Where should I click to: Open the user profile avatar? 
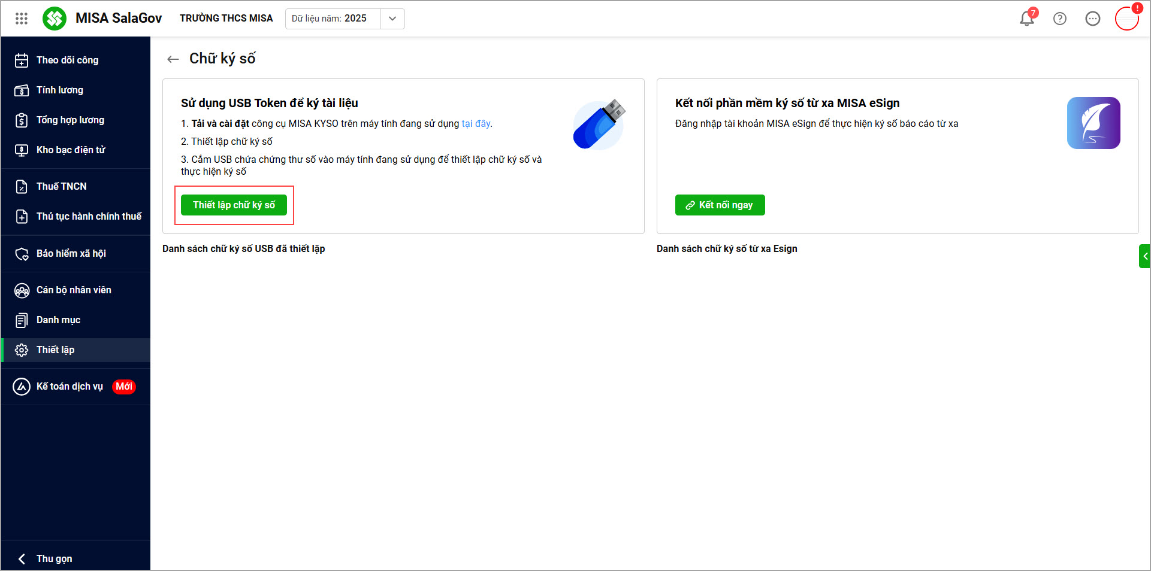(x=1126, y=19)
